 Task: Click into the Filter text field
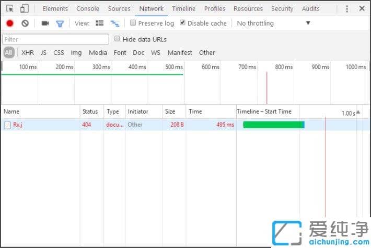[55, 39]
